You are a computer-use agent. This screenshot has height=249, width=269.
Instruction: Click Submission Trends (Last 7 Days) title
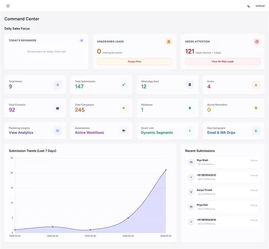pyautogui.click(x=32, y=151)
